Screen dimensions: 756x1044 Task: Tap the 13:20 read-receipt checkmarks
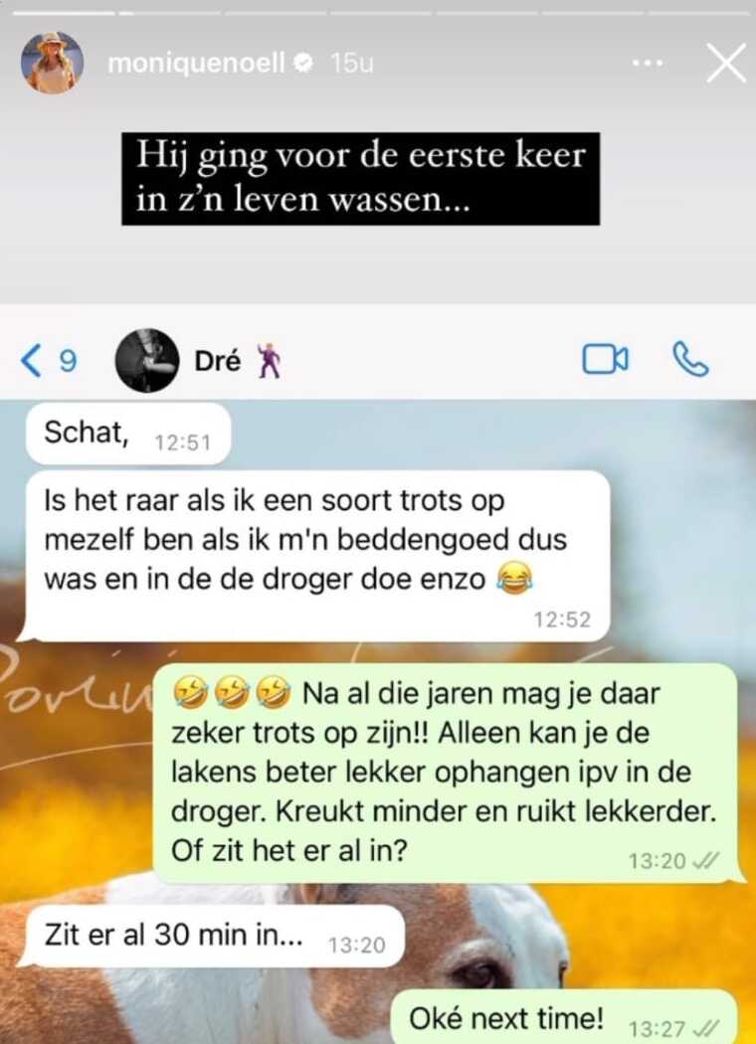point(706,860)
